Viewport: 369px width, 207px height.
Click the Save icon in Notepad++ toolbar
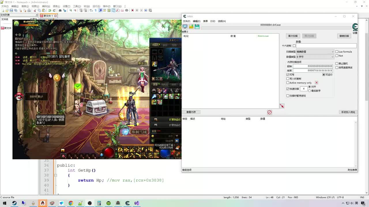pos(12,10)
